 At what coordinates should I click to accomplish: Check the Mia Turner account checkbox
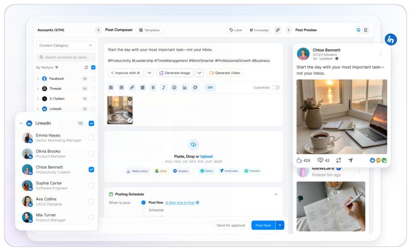click(x=91, y=217)
